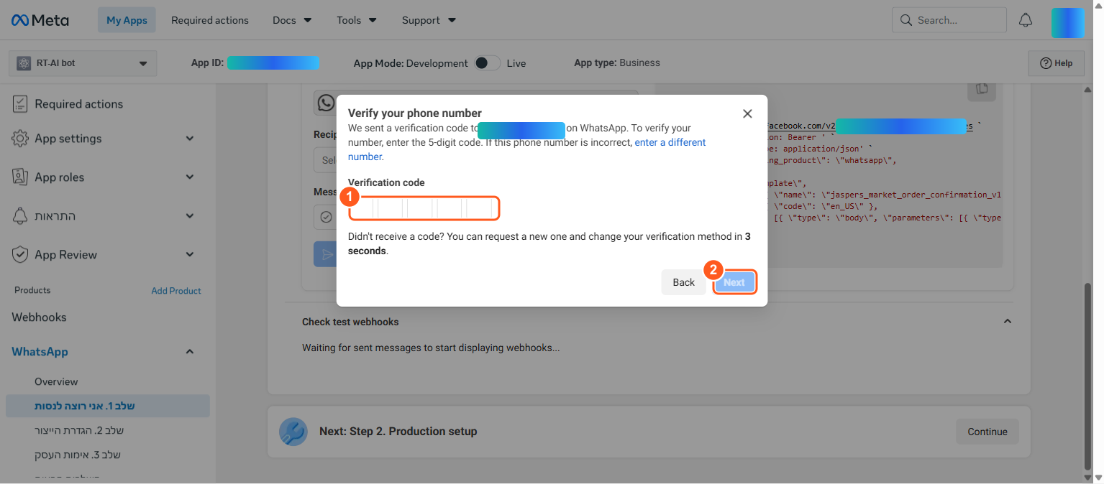Expand the App settings section
The image size is (1104, 484).
pyautogui.click(x=190, y=139)
